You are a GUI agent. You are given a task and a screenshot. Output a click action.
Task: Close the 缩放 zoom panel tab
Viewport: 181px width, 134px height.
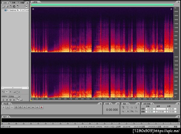(128, 104)
